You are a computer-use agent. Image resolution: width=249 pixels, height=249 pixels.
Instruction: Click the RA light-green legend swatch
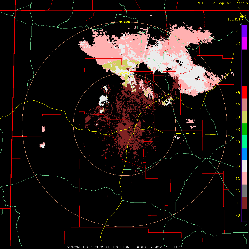click(x=244, y=142)
